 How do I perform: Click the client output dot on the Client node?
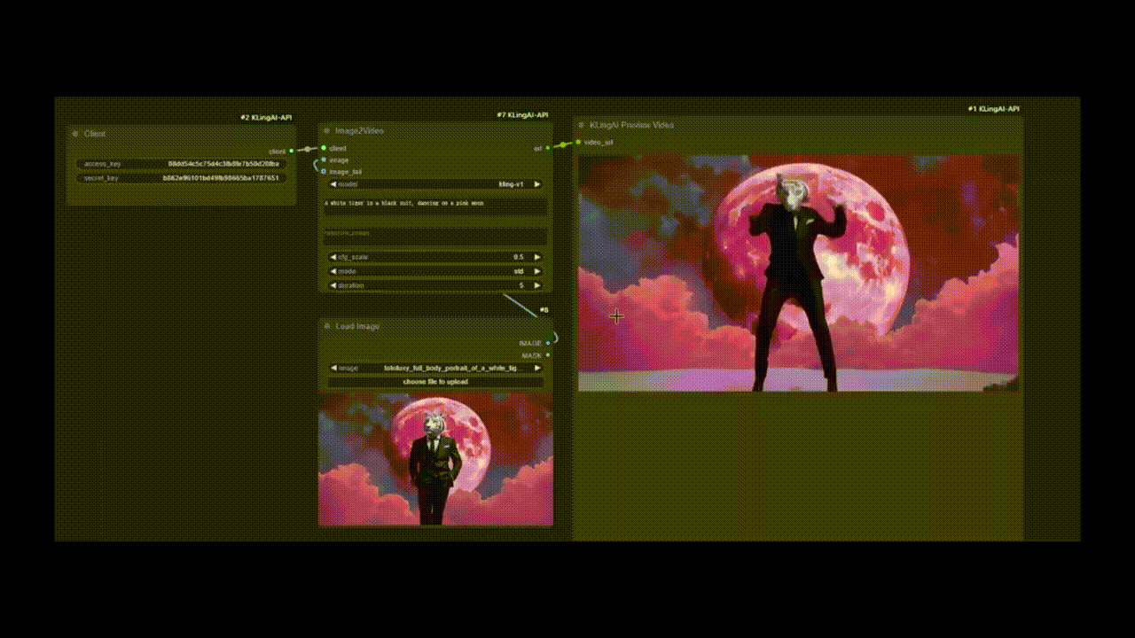(290, 151)
